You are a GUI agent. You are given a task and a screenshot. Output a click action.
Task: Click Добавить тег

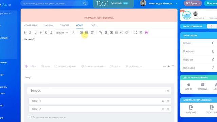(134, 66)
